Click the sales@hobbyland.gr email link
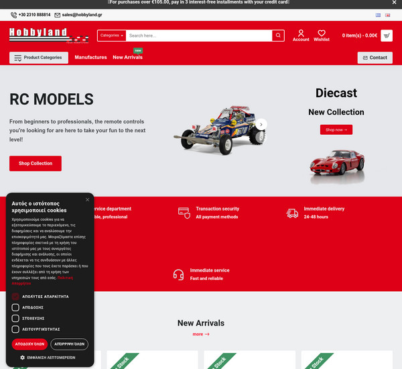This screenshot has height=369, width=402. tap(82, 15)
